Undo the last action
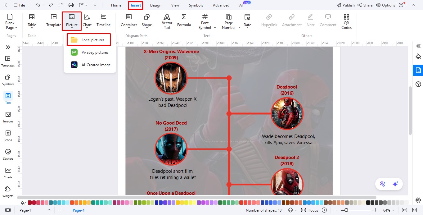 click(x=38, y=5)
